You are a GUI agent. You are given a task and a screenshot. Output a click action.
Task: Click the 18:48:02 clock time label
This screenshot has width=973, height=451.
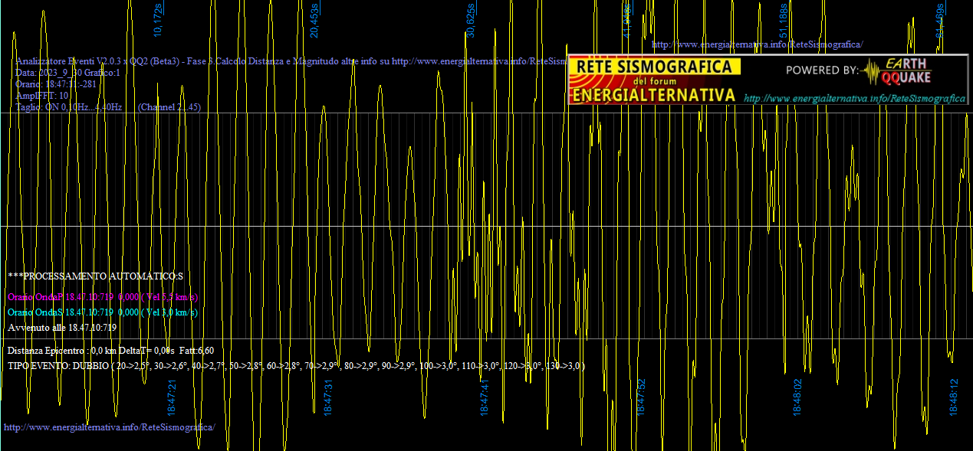(x=797, y=397)
